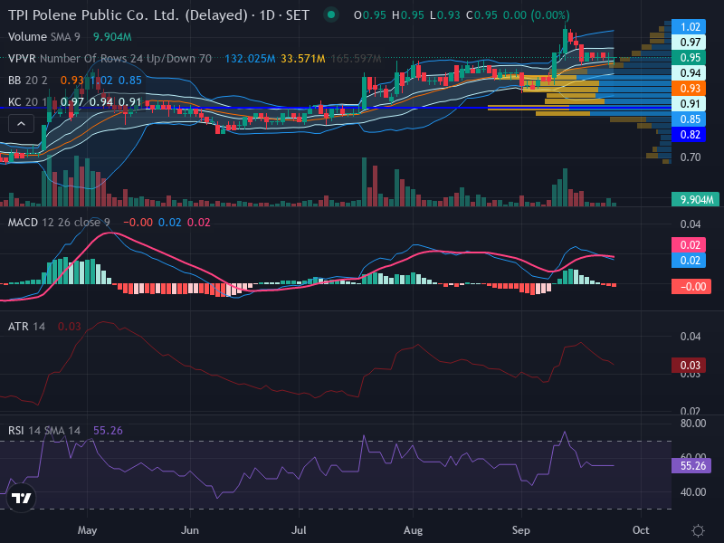
Task: Click the 0.03 ATR value label
Action: coord(689,366)
